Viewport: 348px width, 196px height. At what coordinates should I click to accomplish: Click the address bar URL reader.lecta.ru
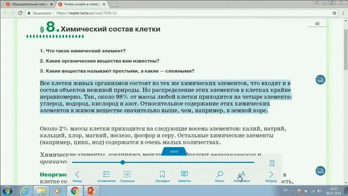coord(86,13)
